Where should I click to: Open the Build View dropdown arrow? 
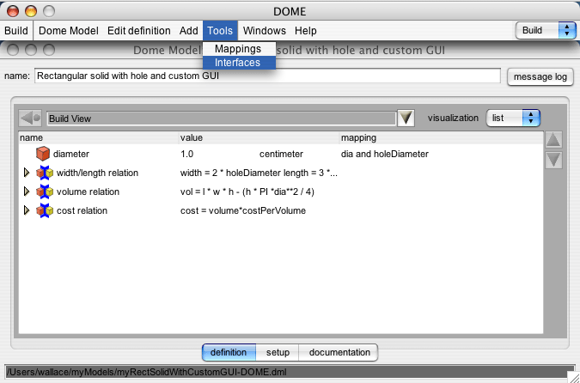406,119
